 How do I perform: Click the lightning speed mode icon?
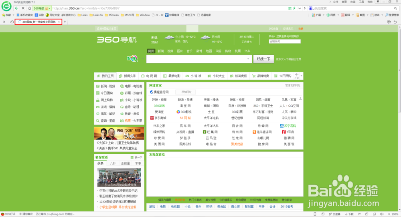click(x=294, y=8)
